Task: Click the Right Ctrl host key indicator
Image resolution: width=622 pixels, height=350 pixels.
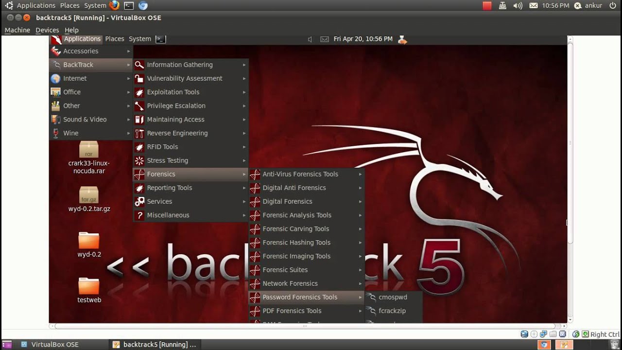Action: (605, 334)
